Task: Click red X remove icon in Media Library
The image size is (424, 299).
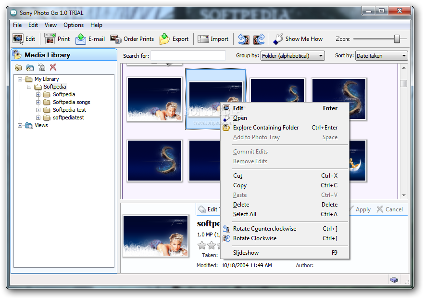Action: 53,67
